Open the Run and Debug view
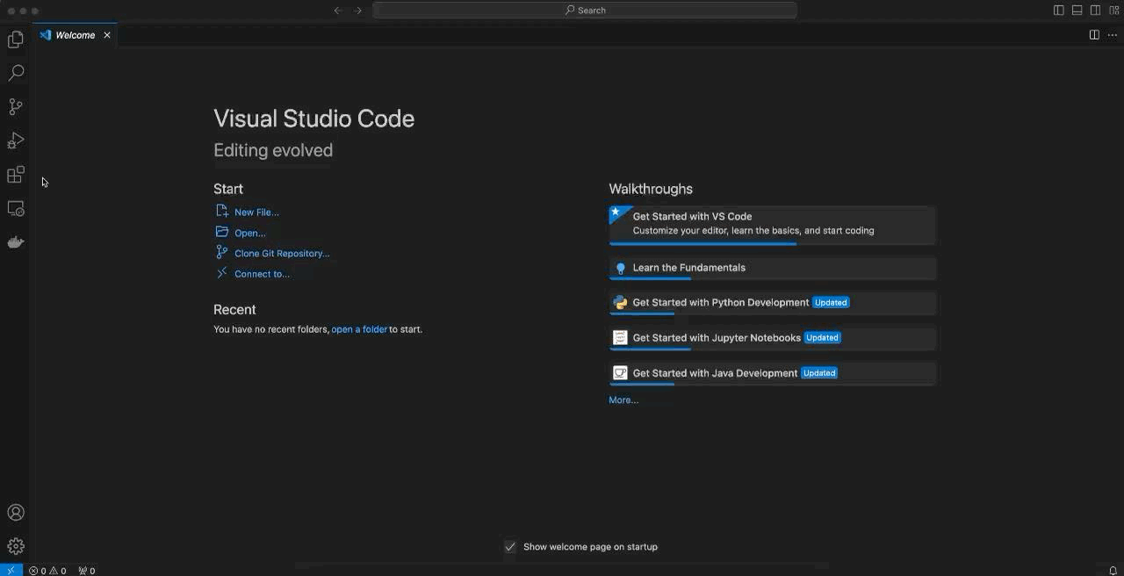The height and width of the screenshot is (576, 1124). [15, 140]
